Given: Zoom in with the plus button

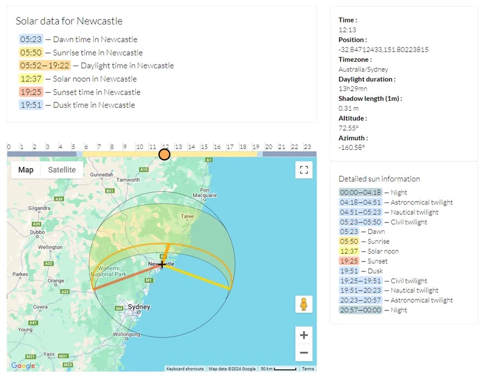Looking at the screenshot, I should tap(304, 335).
